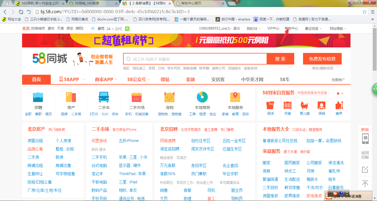Select the second carousel dot indicator
Viewport: 377px width, 201px height.
pos(343,93)
